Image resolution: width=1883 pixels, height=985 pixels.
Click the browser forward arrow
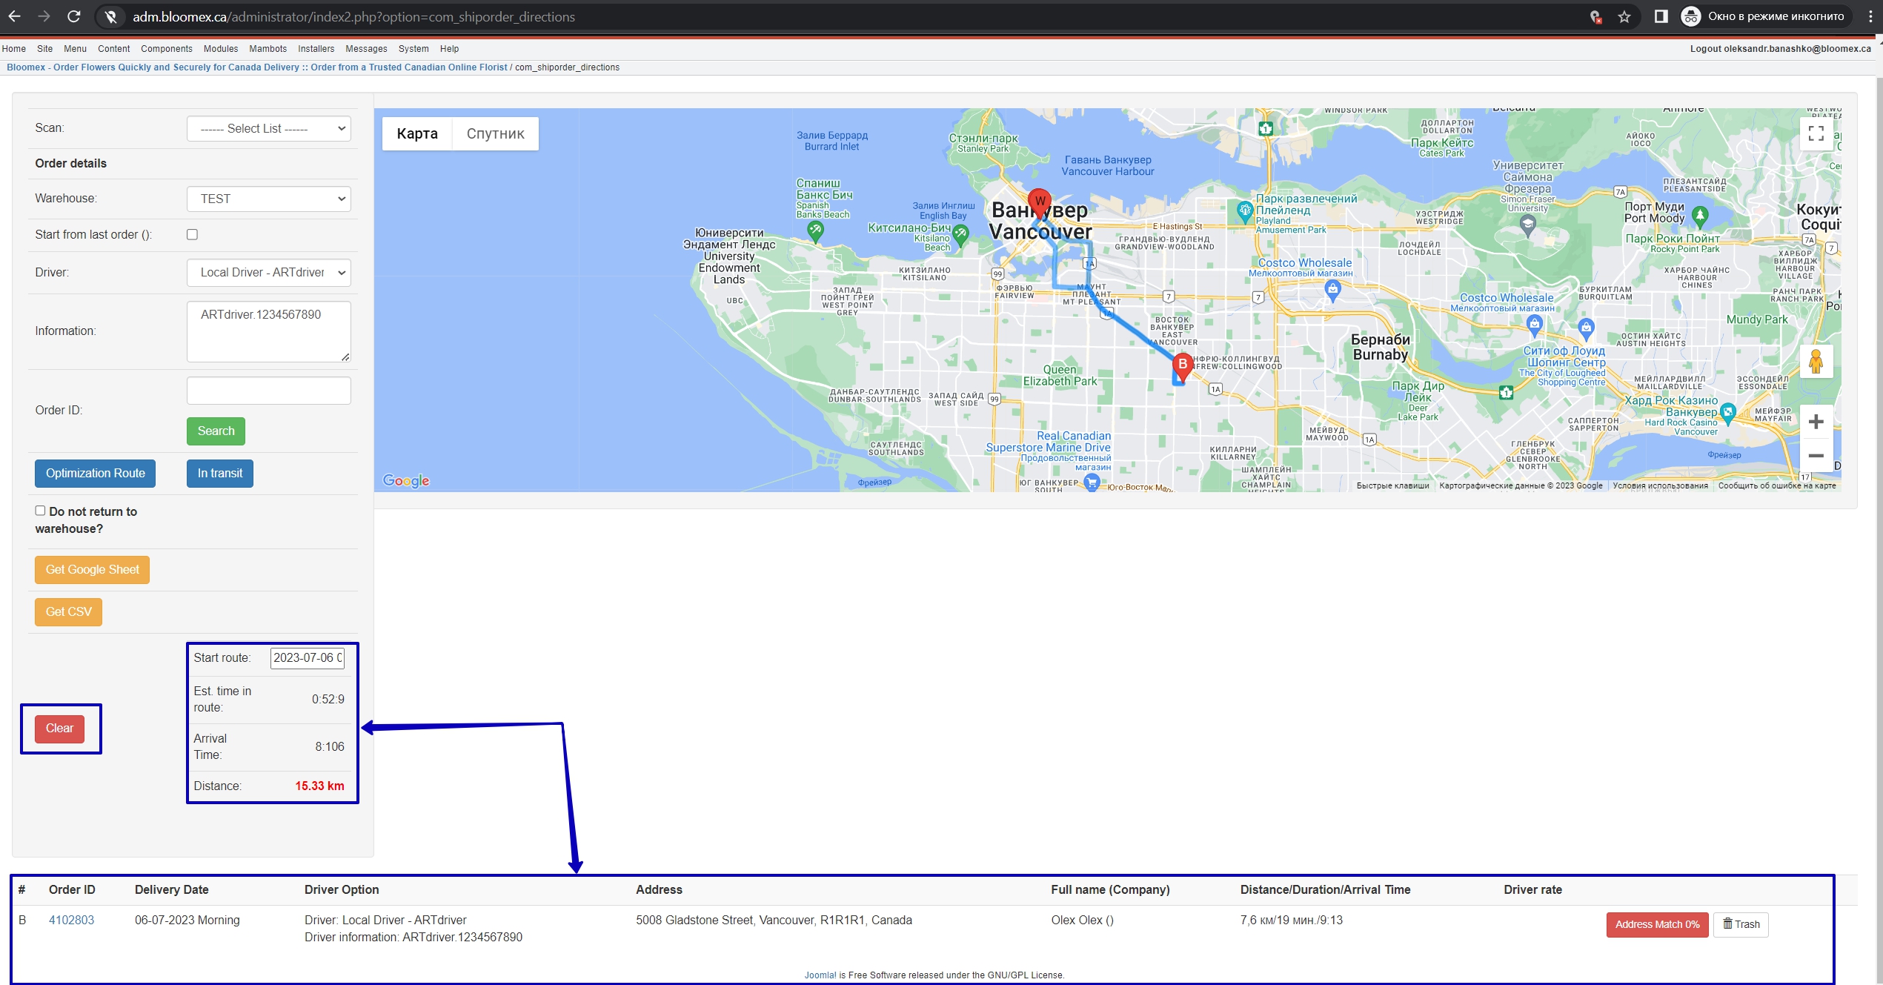[44, 16]
